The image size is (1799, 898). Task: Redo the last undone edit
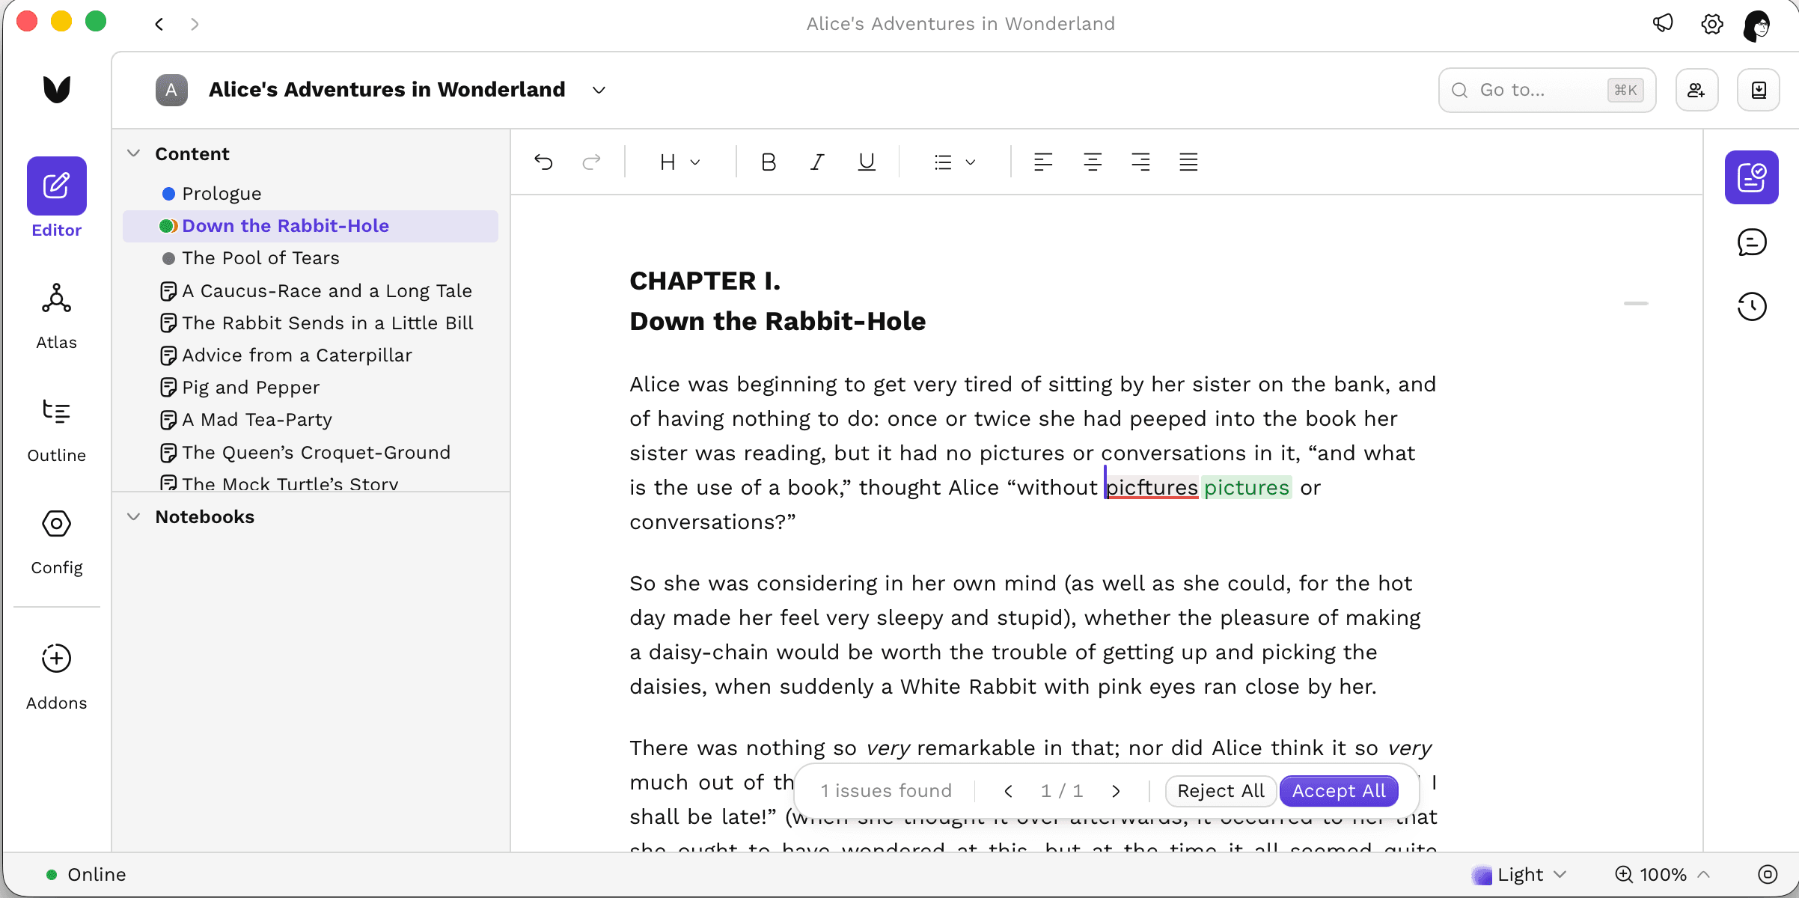point(591,162)
